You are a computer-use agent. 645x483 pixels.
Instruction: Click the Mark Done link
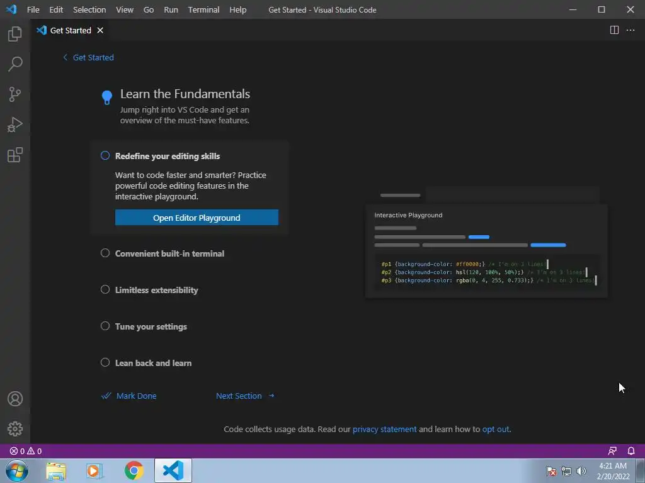[128, 396]
